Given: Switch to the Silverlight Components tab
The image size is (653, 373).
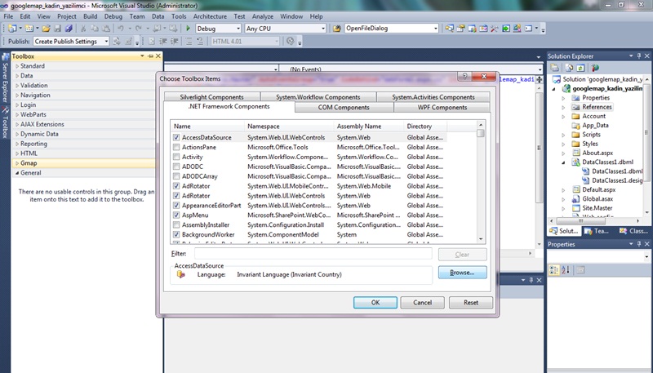Looking at the screenshot, I should coord(212,97).
